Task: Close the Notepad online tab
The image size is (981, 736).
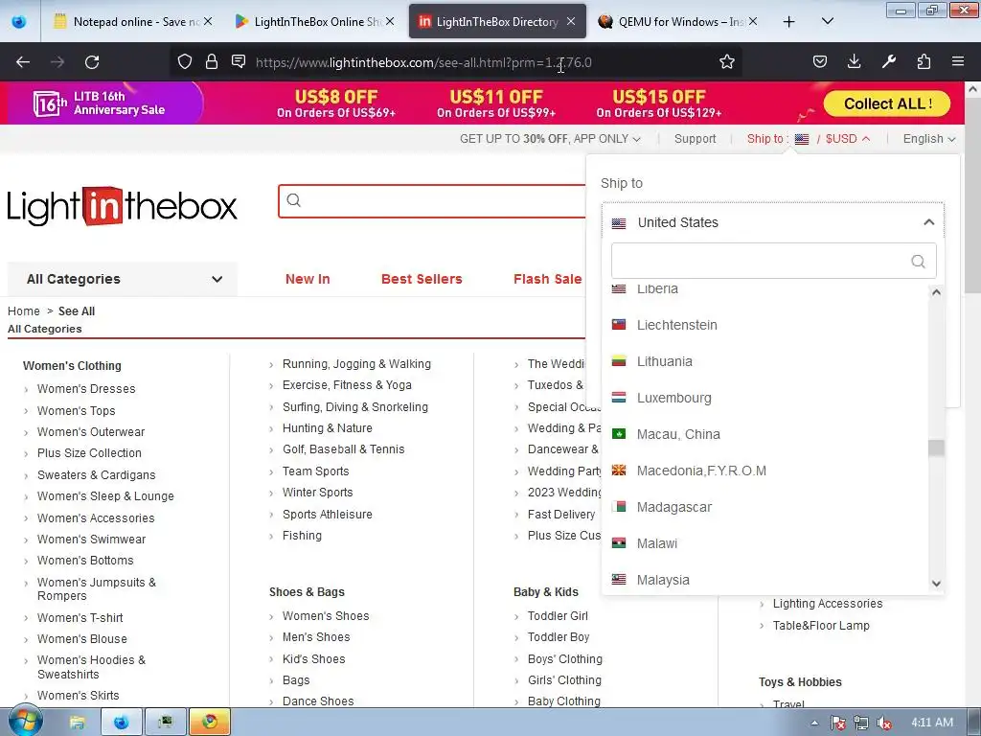Action: (x=208, y=21)
